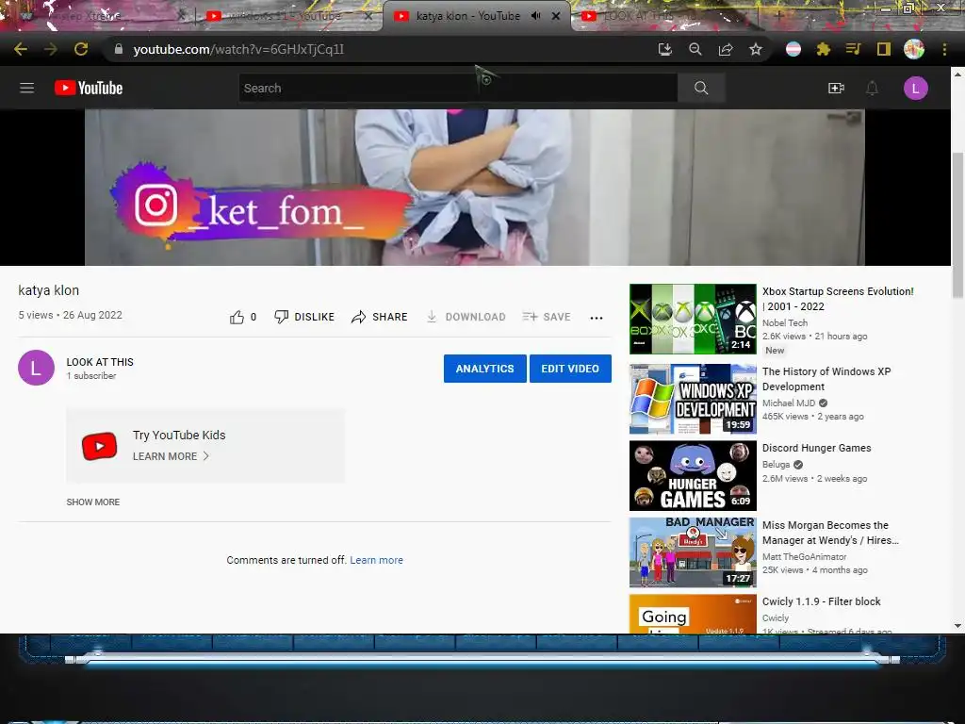Open the LOOK AT THIS channel avatar

37,368
